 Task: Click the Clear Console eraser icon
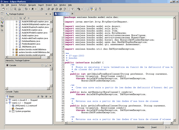[x=46, y=65]
